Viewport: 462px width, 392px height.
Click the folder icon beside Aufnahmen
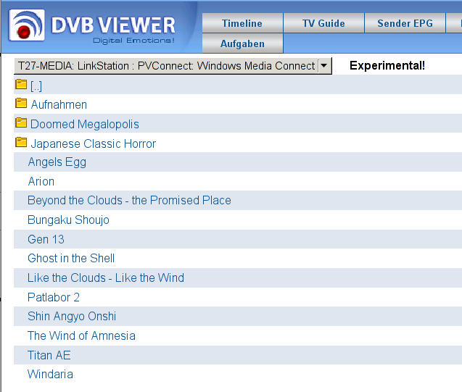tap(21, 103)
